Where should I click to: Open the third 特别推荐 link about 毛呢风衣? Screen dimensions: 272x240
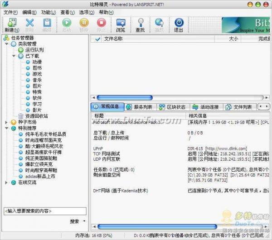click(44, 146)
